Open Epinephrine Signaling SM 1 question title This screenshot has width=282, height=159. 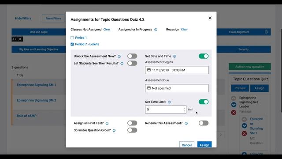click(36, 85)
